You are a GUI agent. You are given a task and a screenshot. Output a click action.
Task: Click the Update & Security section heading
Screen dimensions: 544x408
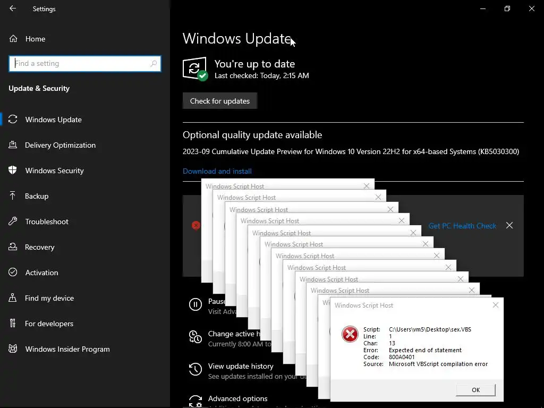[39, 89]
